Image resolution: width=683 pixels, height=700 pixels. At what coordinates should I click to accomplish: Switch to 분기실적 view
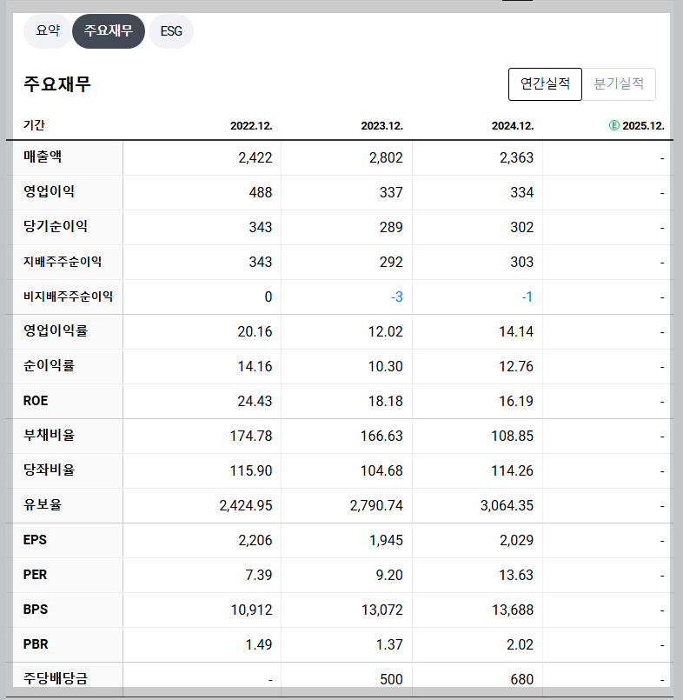(620, 83)
